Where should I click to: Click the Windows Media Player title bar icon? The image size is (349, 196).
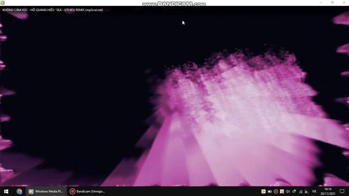pos(3,3)
